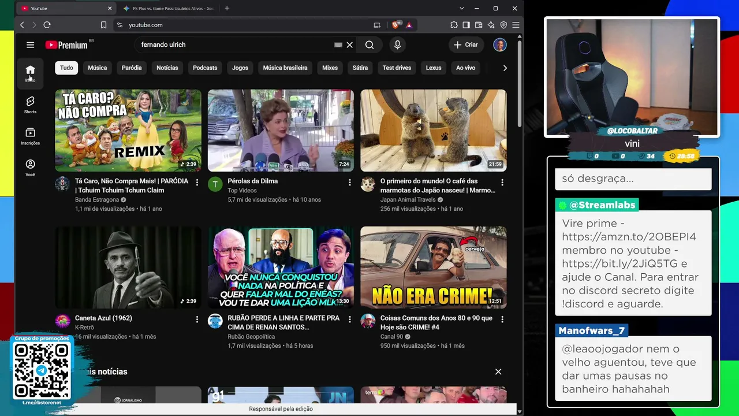
Task: Select the Sátira filter chip
Action: point(360,68)
